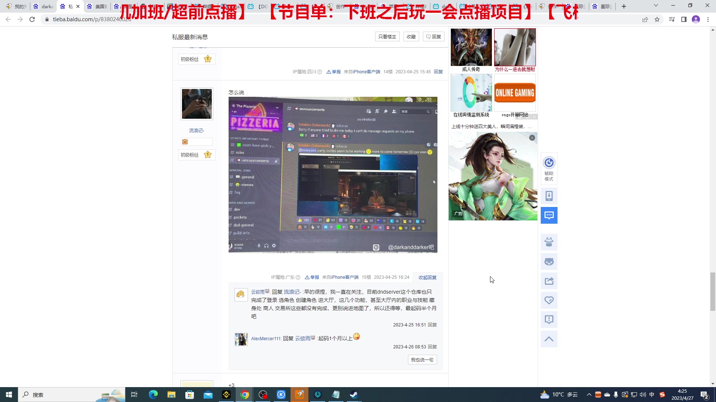Open the Discord screenshot image in post
This screenshot has width=716, height=402.
click(x=333, y=175)
